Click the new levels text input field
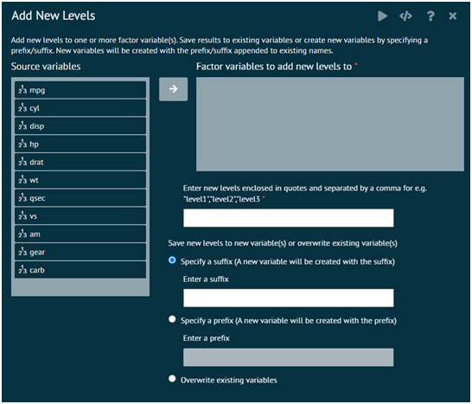This screenshot has height=404, width=472. 289,218
